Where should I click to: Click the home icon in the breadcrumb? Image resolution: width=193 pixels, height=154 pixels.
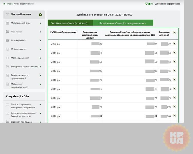[4, 4]
